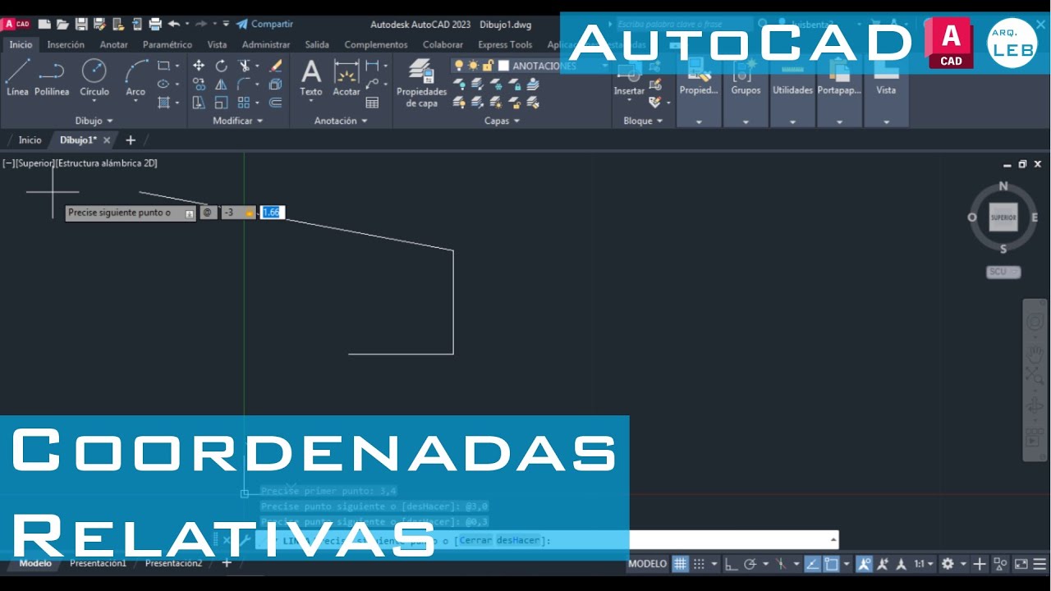The height and width of the screenshot is (591, 1051).
Task: Click the Erase tool icon
Action: tap(276, 66)
